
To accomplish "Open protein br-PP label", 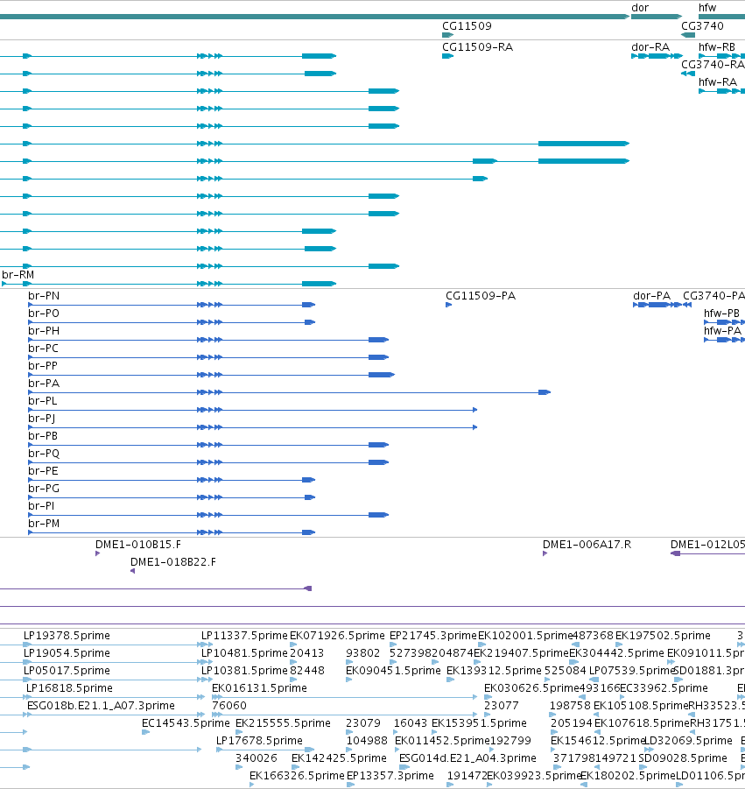I will tap(43, 366).
